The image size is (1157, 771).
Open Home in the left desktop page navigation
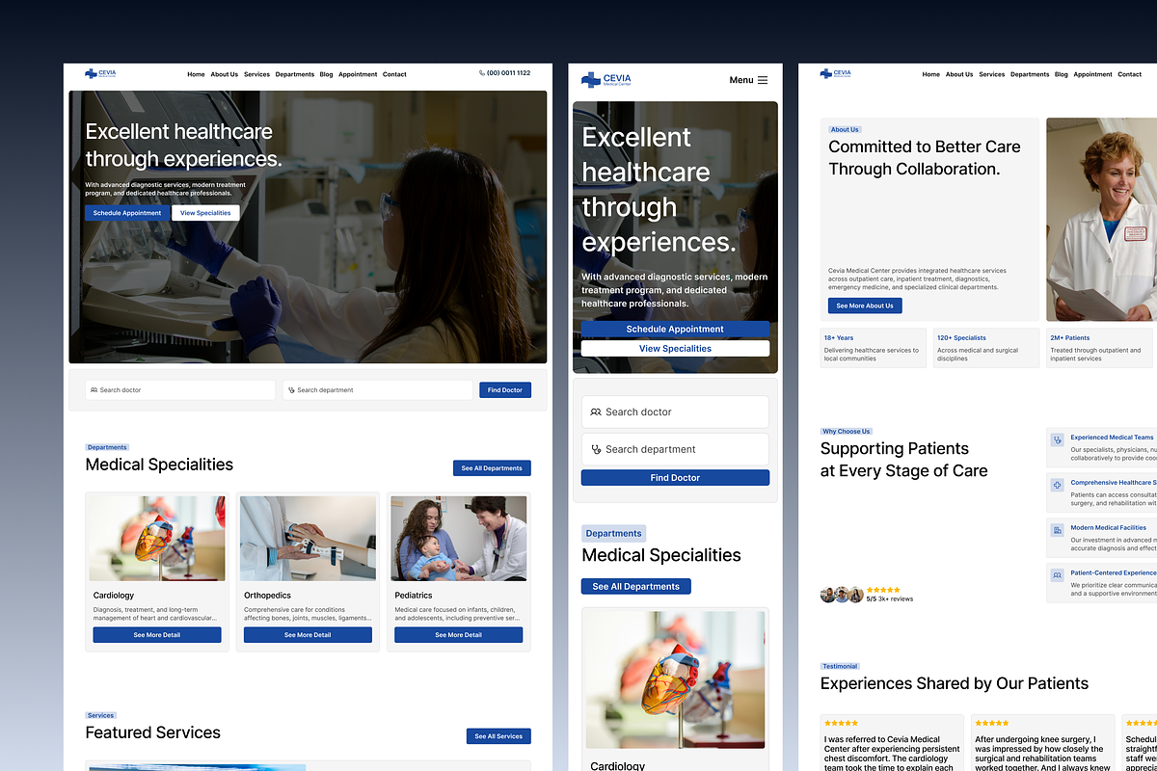pos(196,74)
